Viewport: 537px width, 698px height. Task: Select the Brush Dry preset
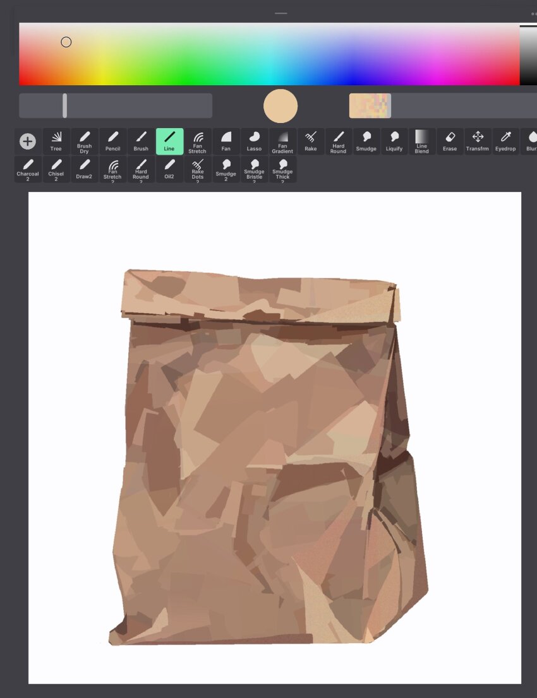(84, 141)
